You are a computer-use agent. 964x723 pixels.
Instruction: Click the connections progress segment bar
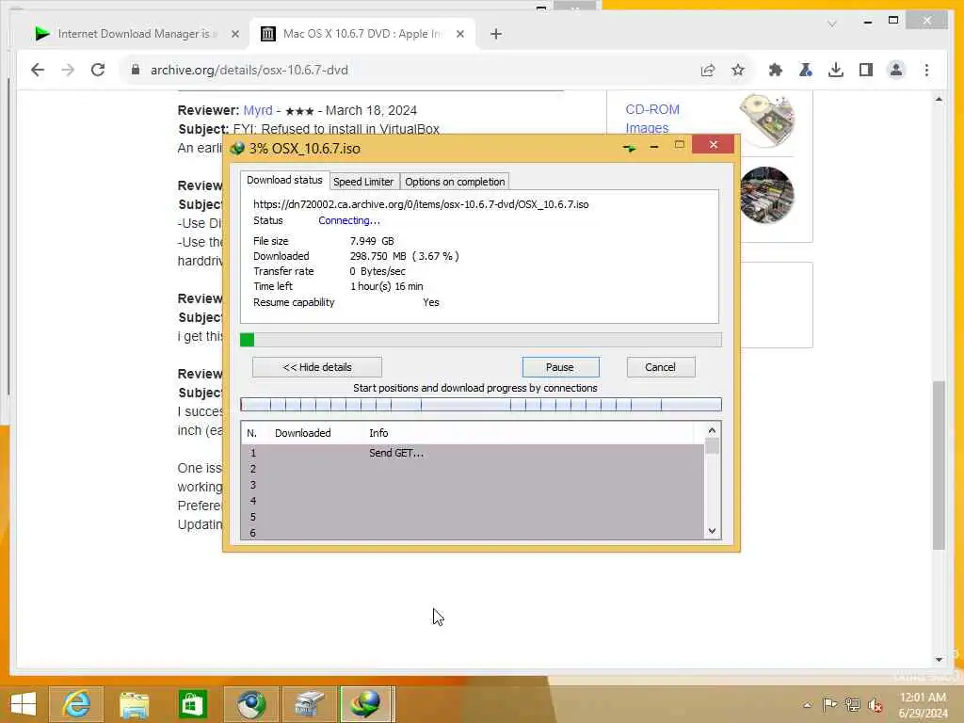tap(481, 405)
